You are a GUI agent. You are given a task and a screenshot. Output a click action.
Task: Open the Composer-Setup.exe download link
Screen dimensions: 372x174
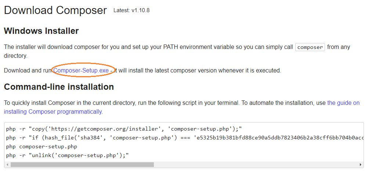point(81,70)
